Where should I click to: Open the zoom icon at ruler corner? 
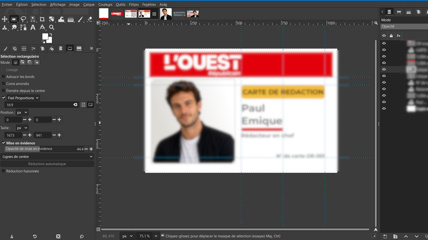pyautogui.click(x=376, y=23)
